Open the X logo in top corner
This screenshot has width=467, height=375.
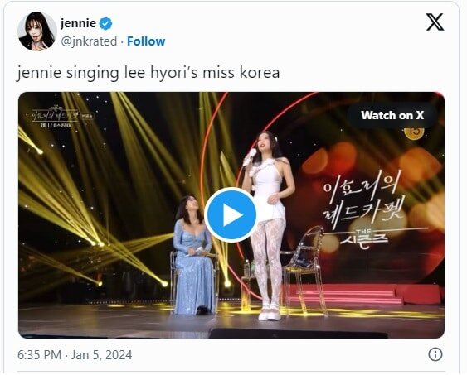click(x=435, y=22)
